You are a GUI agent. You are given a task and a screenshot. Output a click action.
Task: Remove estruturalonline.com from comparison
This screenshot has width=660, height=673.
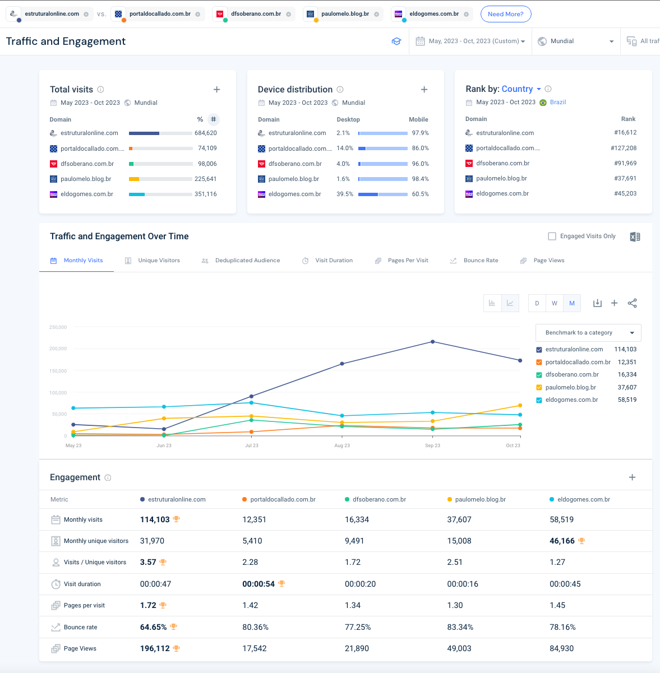(86, 15)
